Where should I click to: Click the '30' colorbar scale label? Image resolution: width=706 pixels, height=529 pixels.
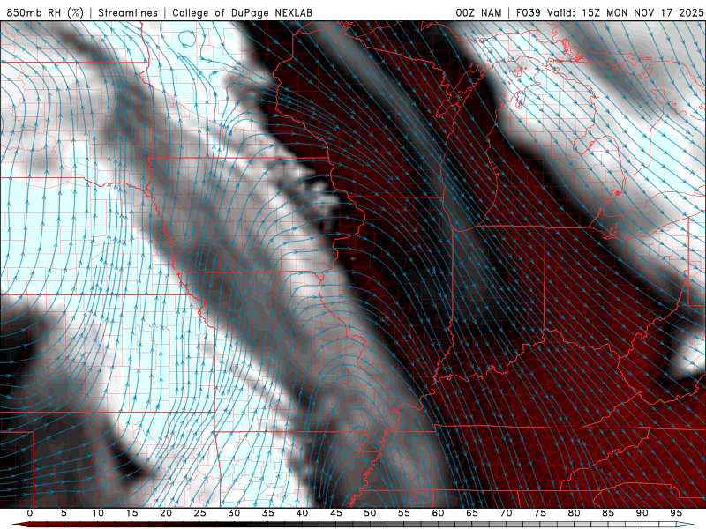[234, 513]
